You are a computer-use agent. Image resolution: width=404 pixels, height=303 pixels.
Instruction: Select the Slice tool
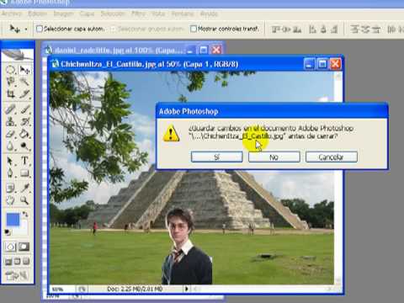point(24,93)
